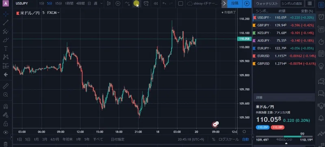Viewport: 325px width, 147px height.
Task: Open the economic calendar sidebar icon
Action: tap(321, 54)
